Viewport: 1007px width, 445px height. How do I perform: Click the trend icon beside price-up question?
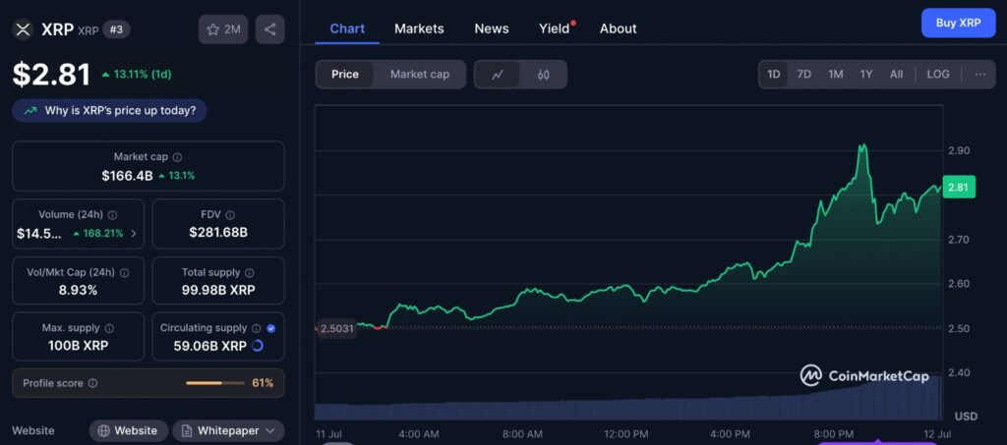(x=30, y=110)
